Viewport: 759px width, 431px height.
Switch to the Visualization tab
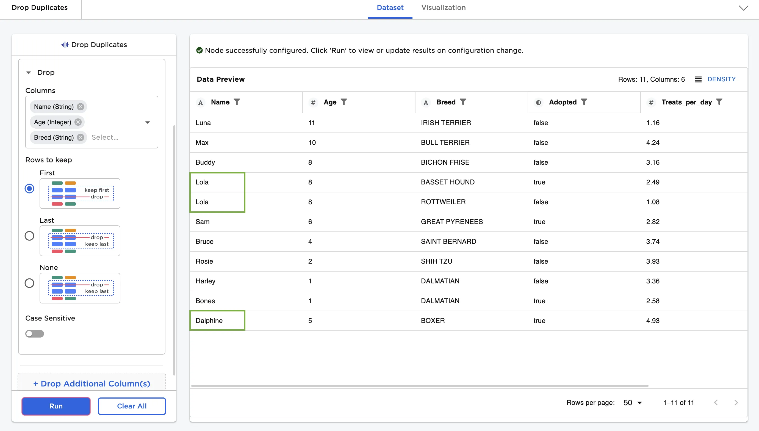pyautogui.click(x=443, y=8)
